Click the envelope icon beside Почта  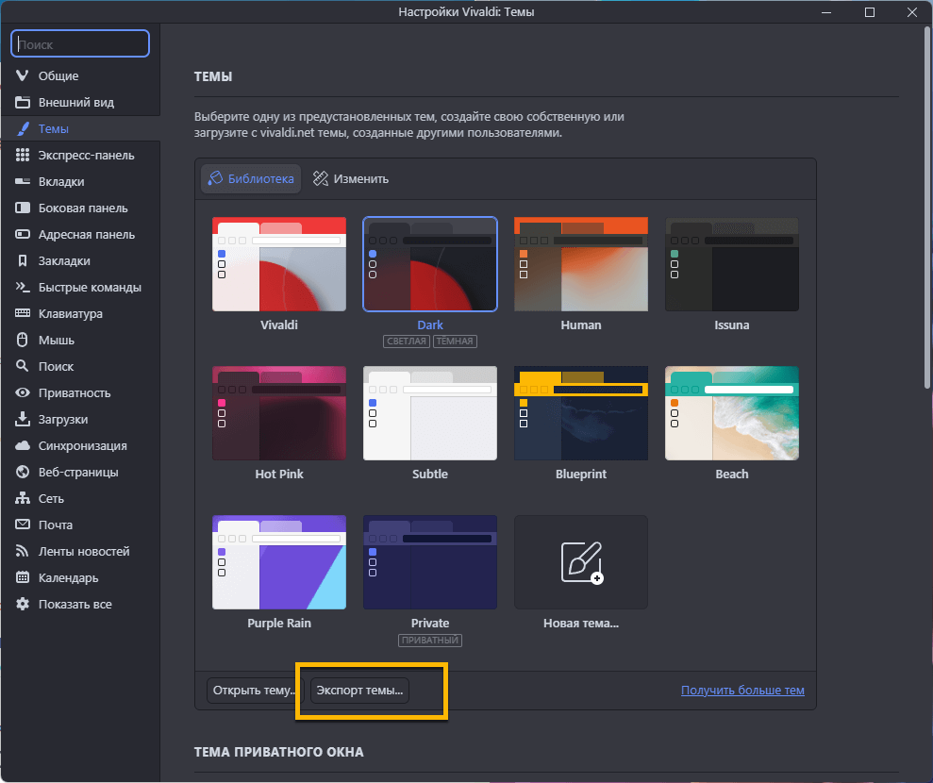[x=22, y=525]
